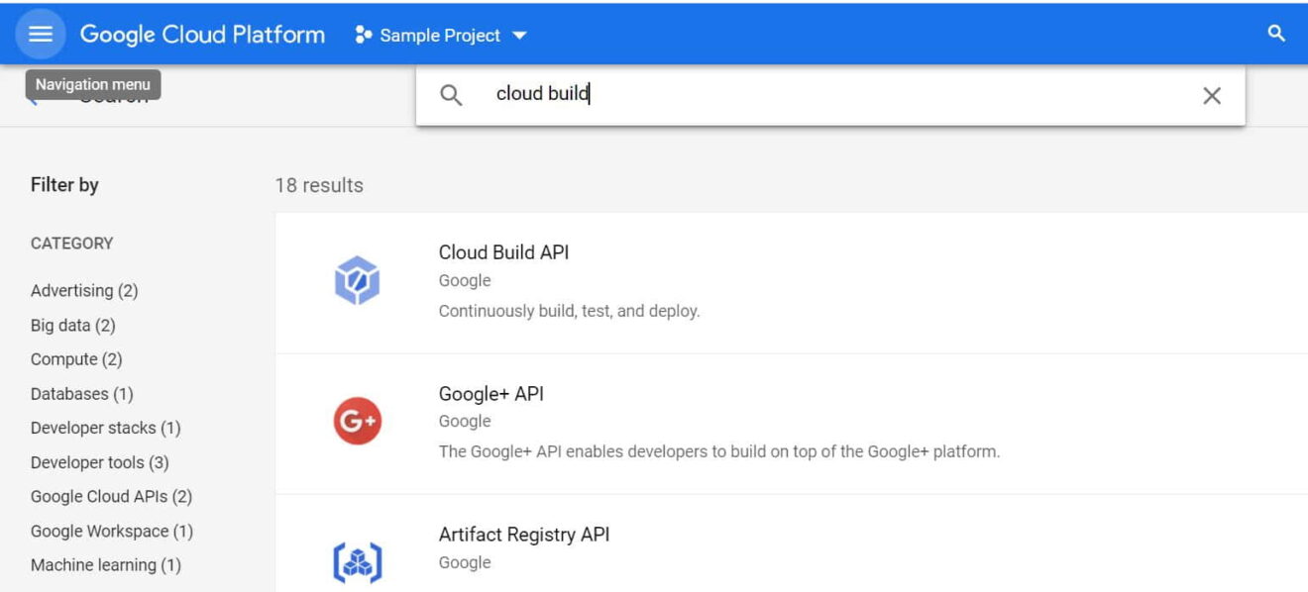Open the Sample Project dropdown
1308x592 pixels.
click(440, 35)
